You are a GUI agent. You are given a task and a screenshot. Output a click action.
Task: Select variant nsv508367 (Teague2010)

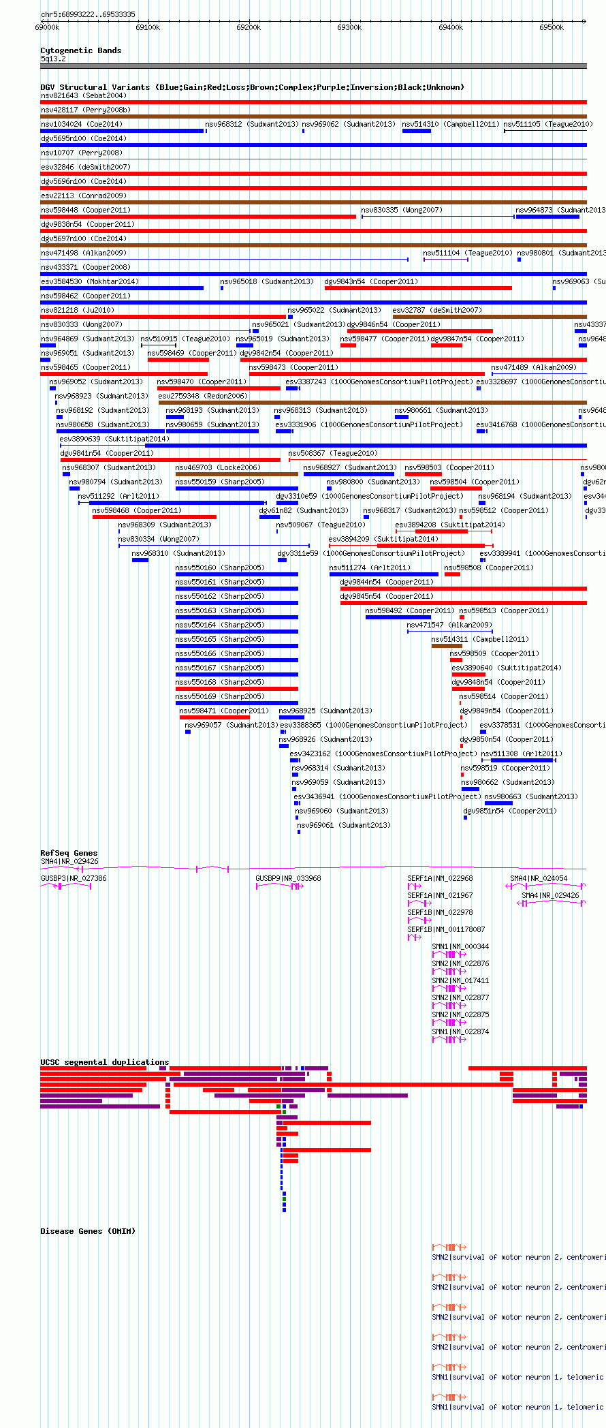click(333, 453)
